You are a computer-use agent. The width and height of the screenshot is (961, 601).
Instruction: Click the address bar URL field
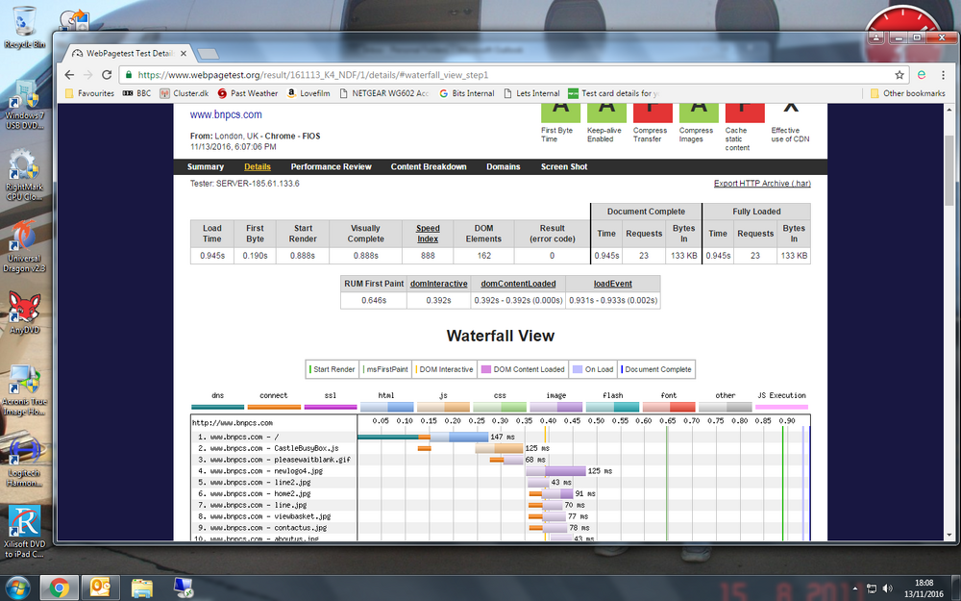pos(507,75)
